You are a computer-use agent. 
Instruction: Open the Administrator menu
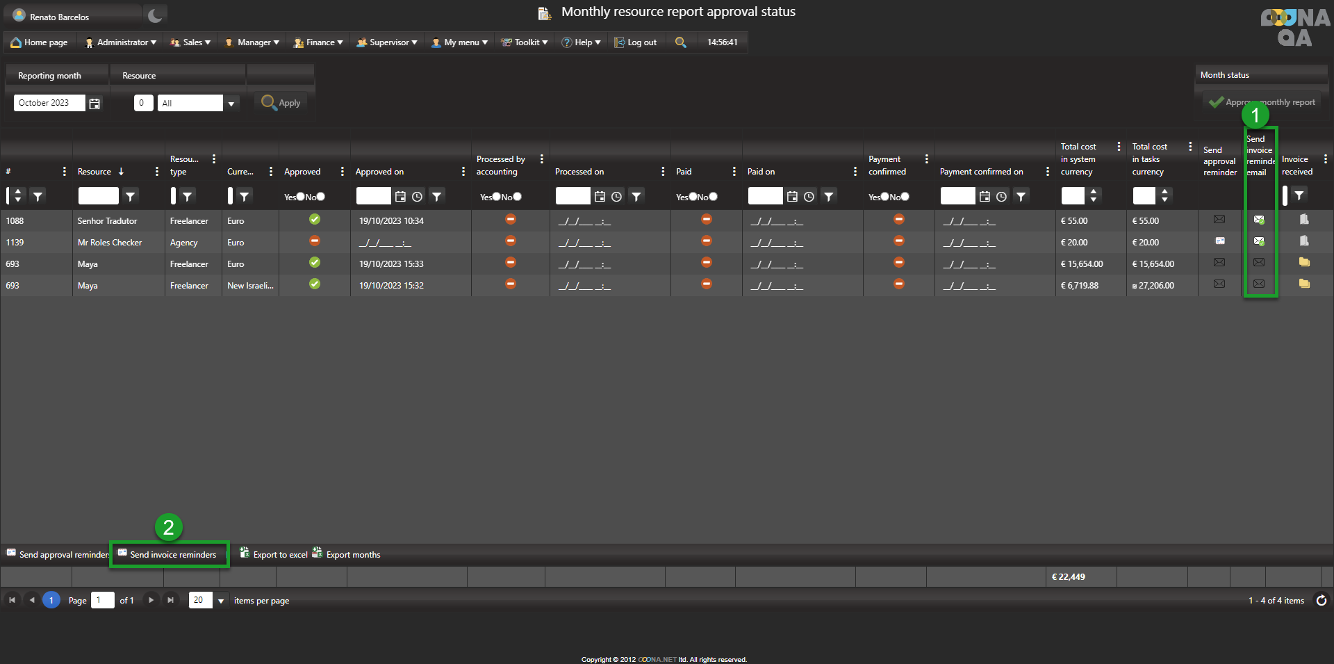coord(121,42)
